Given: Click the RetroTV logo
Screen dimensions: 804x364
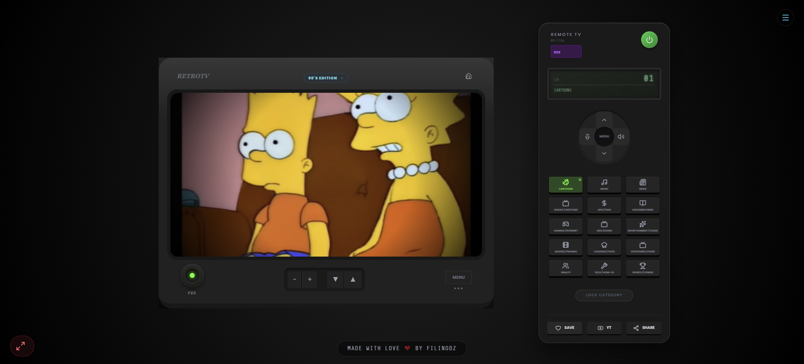Looking at the screenshot, I should (193, 76).
